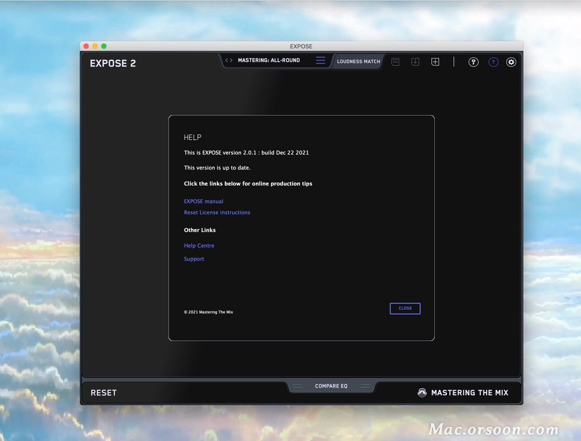This screenshot has width=581, height=441.
Task: Open settings gear icon
Action: (x=511, y=62)
